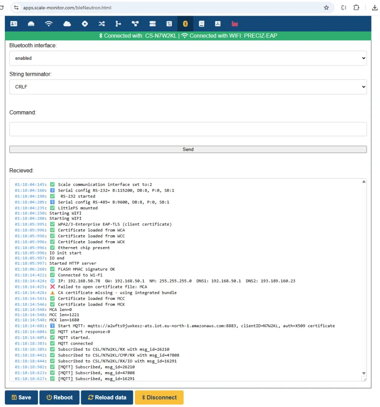
Task: Focus the Command input field
Action: 188,129
